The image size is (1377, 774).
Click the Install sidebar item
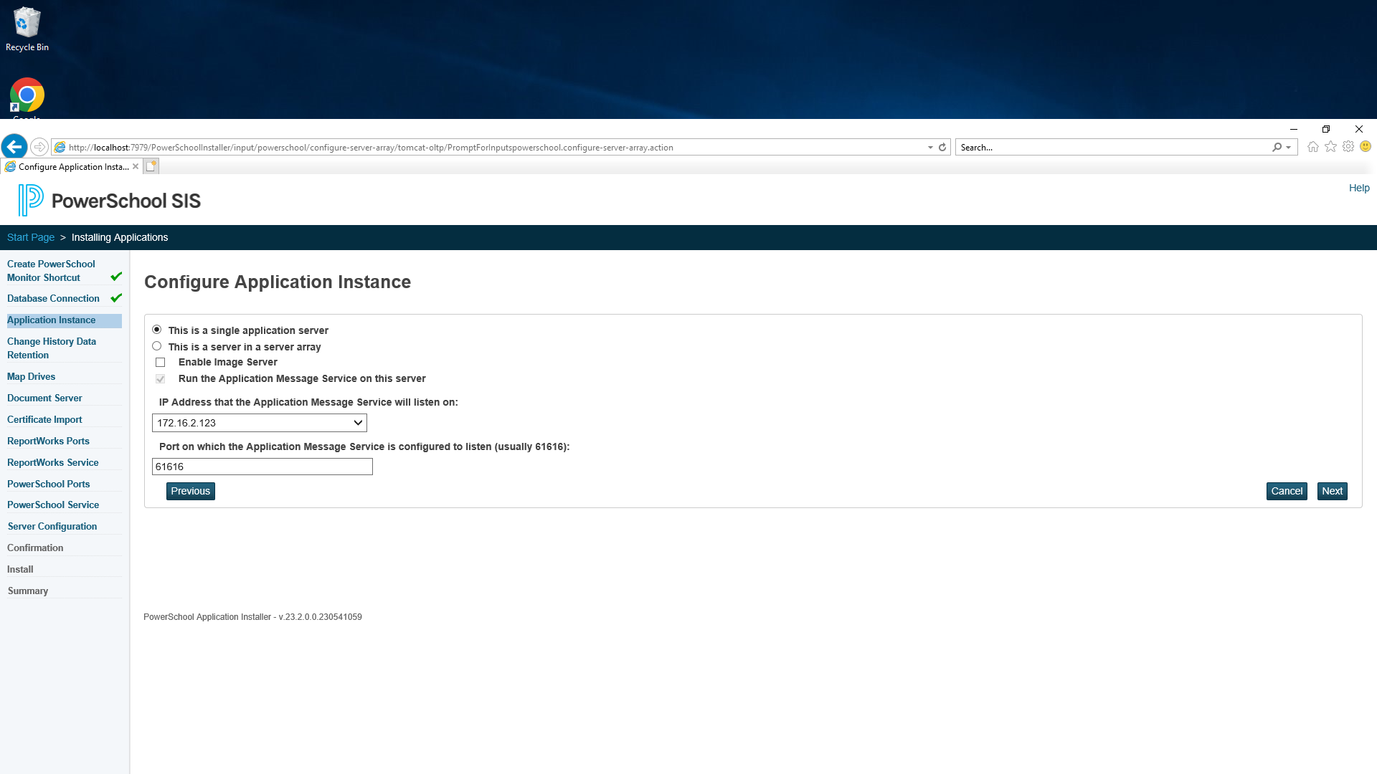20,569
